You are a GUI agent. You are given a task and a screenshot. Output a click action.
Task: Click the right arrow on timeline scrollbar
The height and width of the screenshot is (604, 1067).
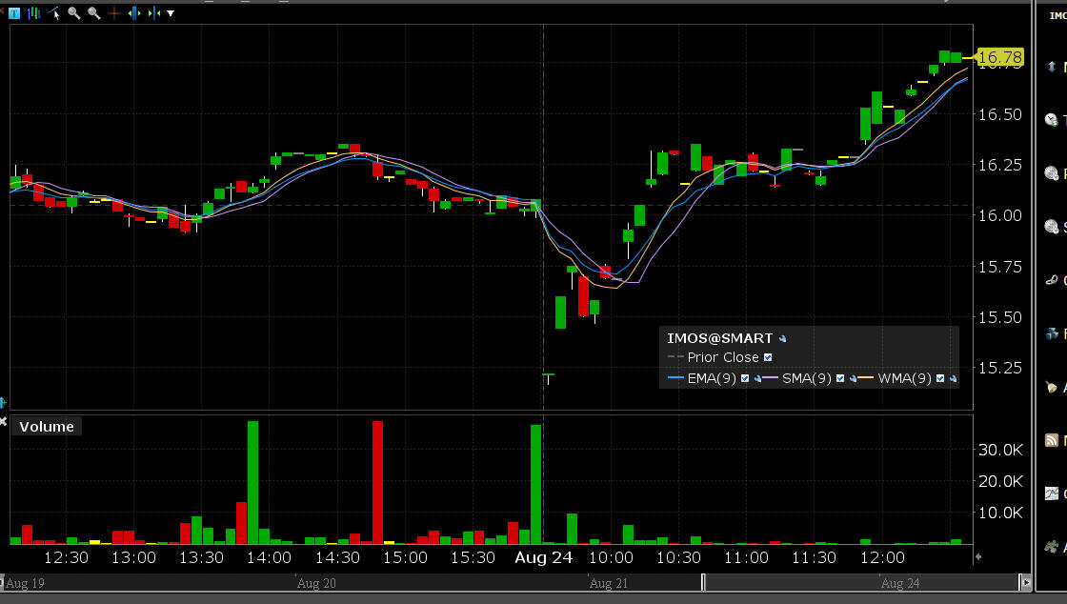pos(1025,582)
